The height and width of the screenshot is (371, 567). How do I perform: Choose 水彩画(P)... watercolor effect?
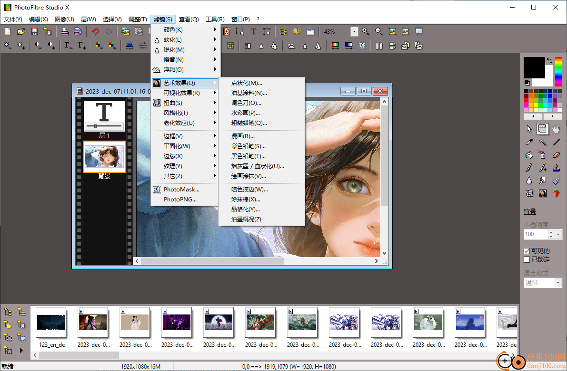pos(262,113)
